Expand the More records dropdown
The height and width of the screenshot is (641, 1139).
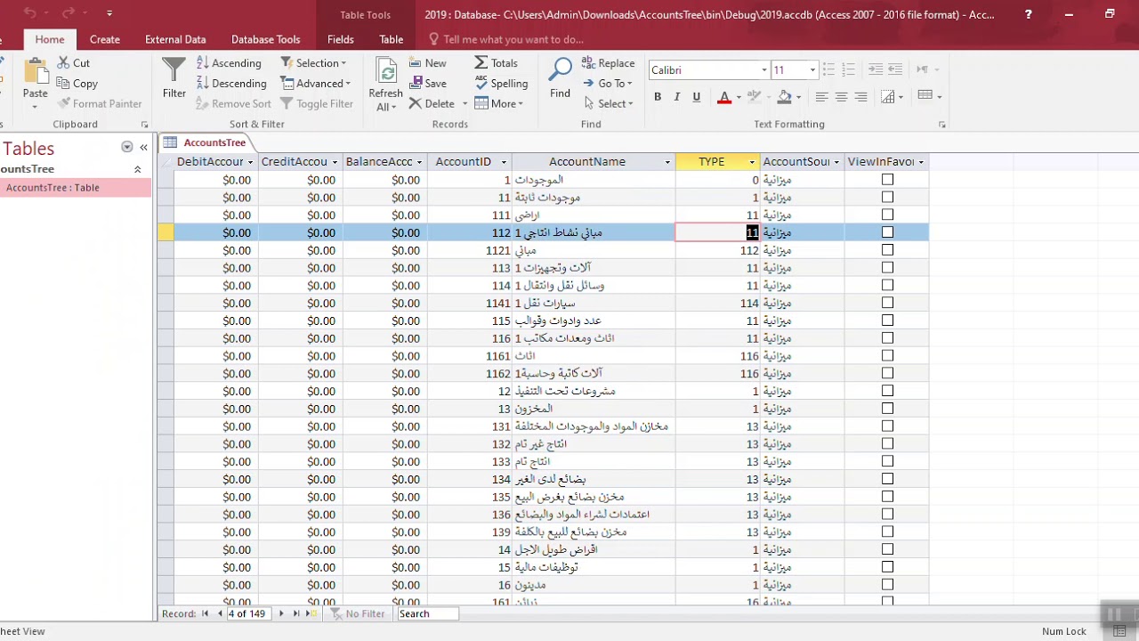point(499,104)
